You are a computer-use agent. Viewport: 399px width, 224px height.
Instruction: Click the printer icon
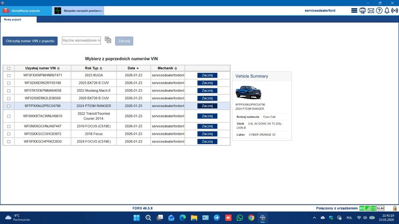[362, 10]
